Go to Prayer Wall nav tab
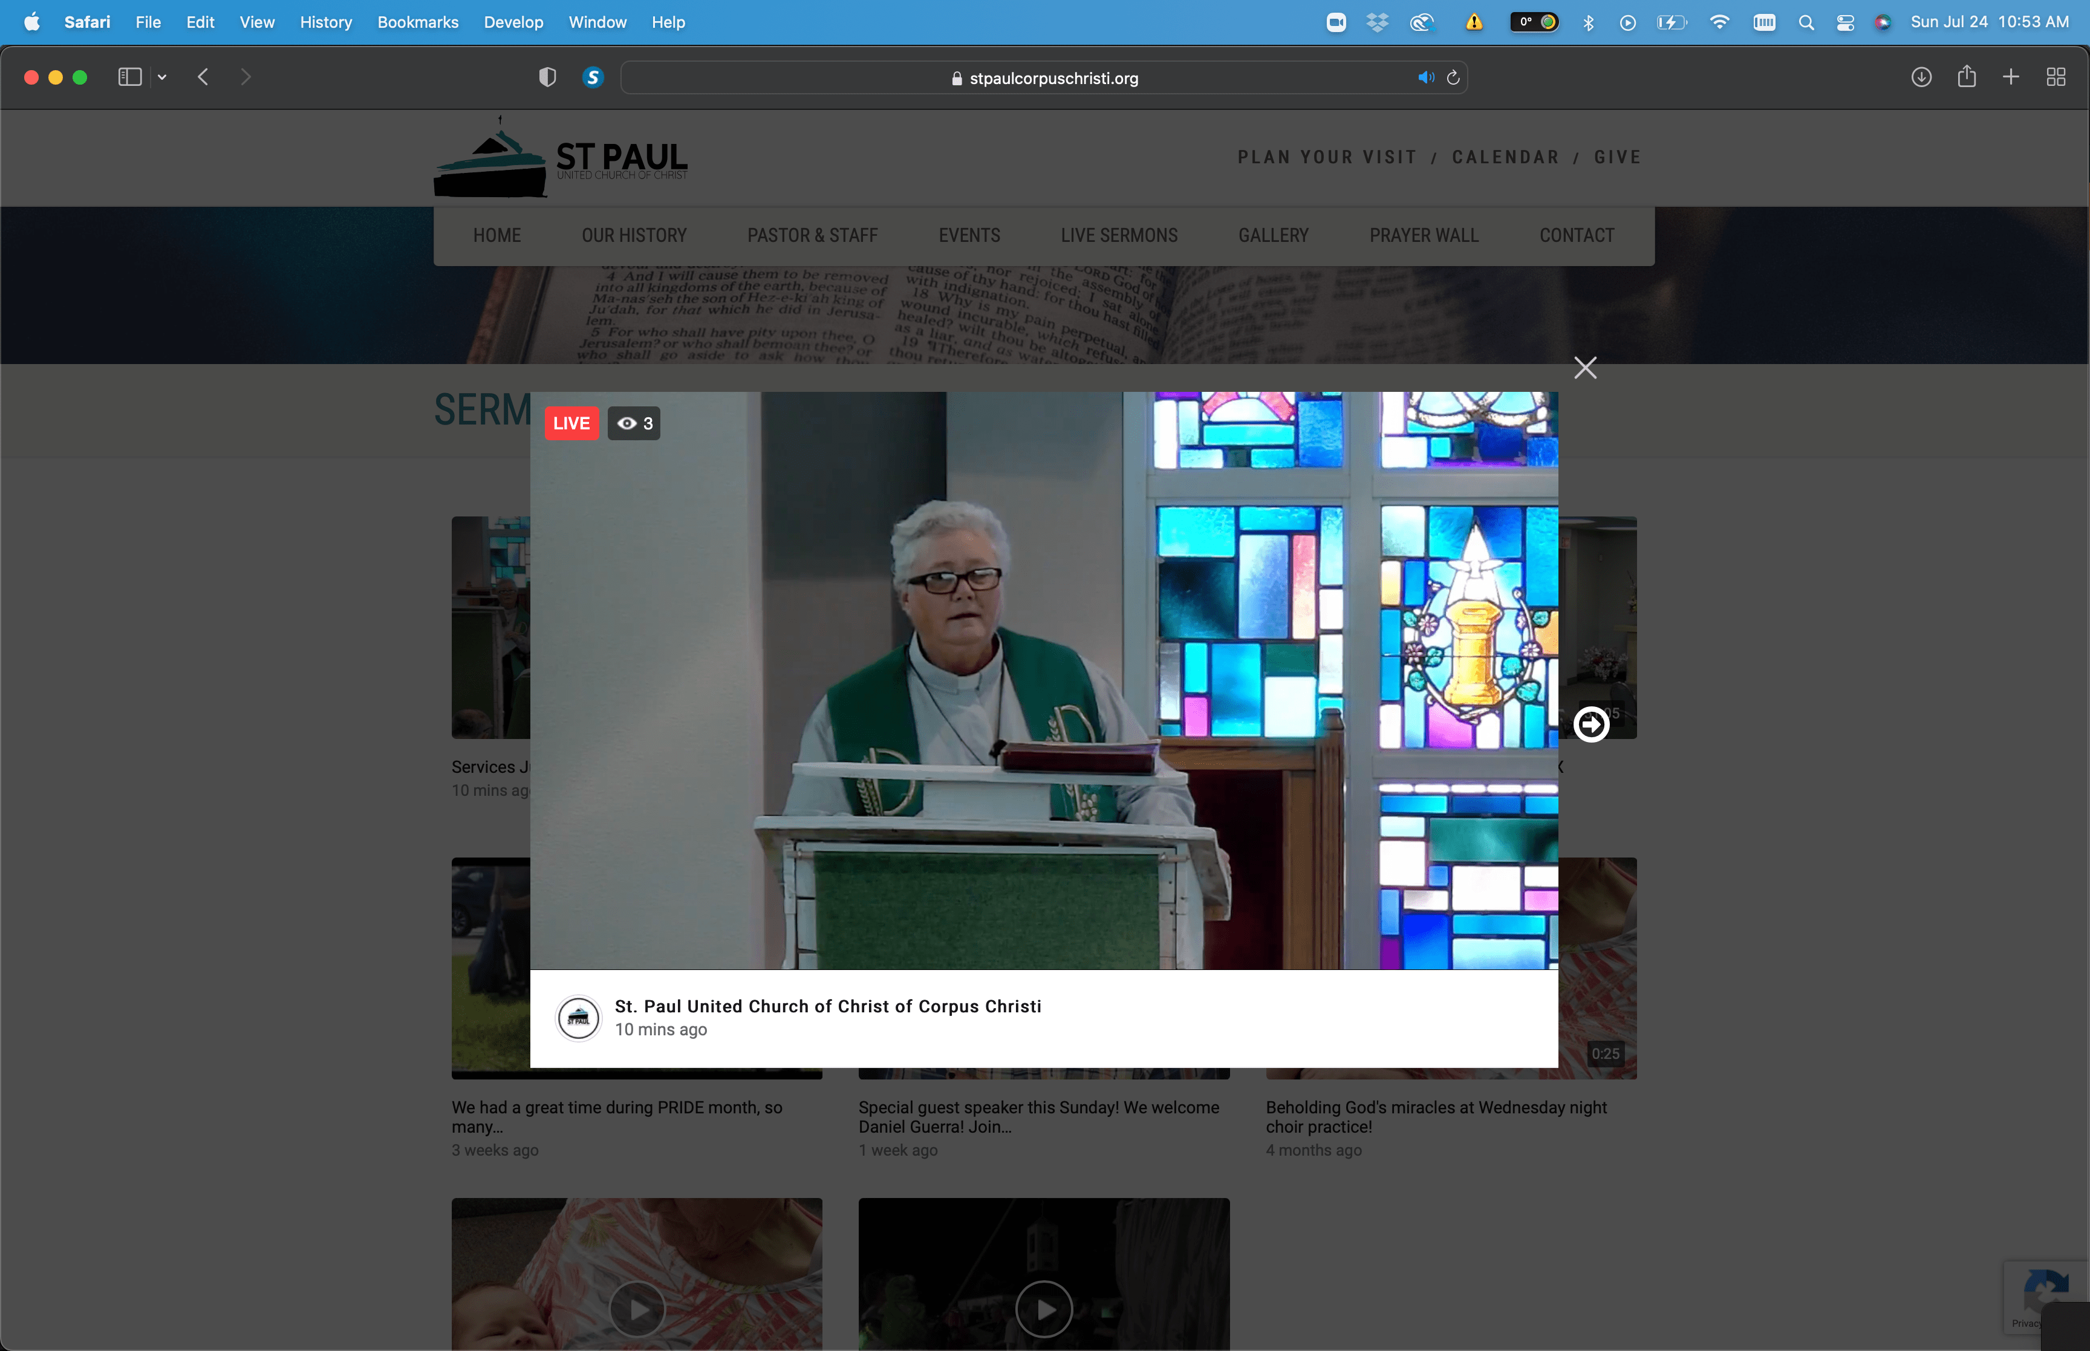2090x1351 pixels. [x=1424, y=235]
